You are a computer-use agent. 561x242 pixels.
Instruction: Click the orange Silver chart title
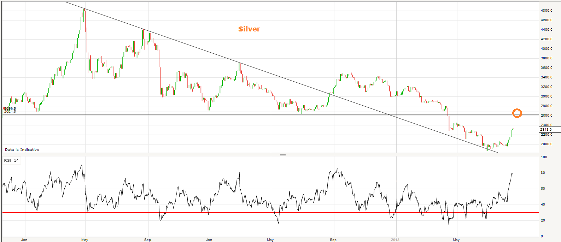[x=249, y=29]
